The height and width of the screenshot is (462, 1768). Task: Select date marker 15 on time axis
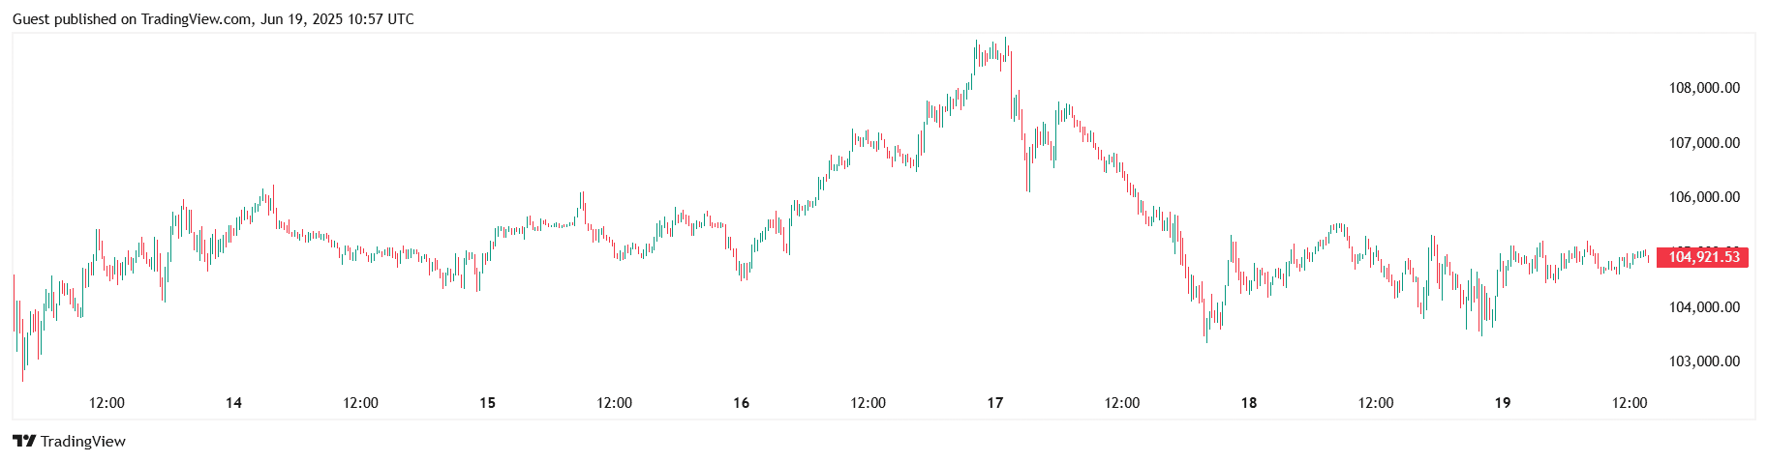point(487,403)
